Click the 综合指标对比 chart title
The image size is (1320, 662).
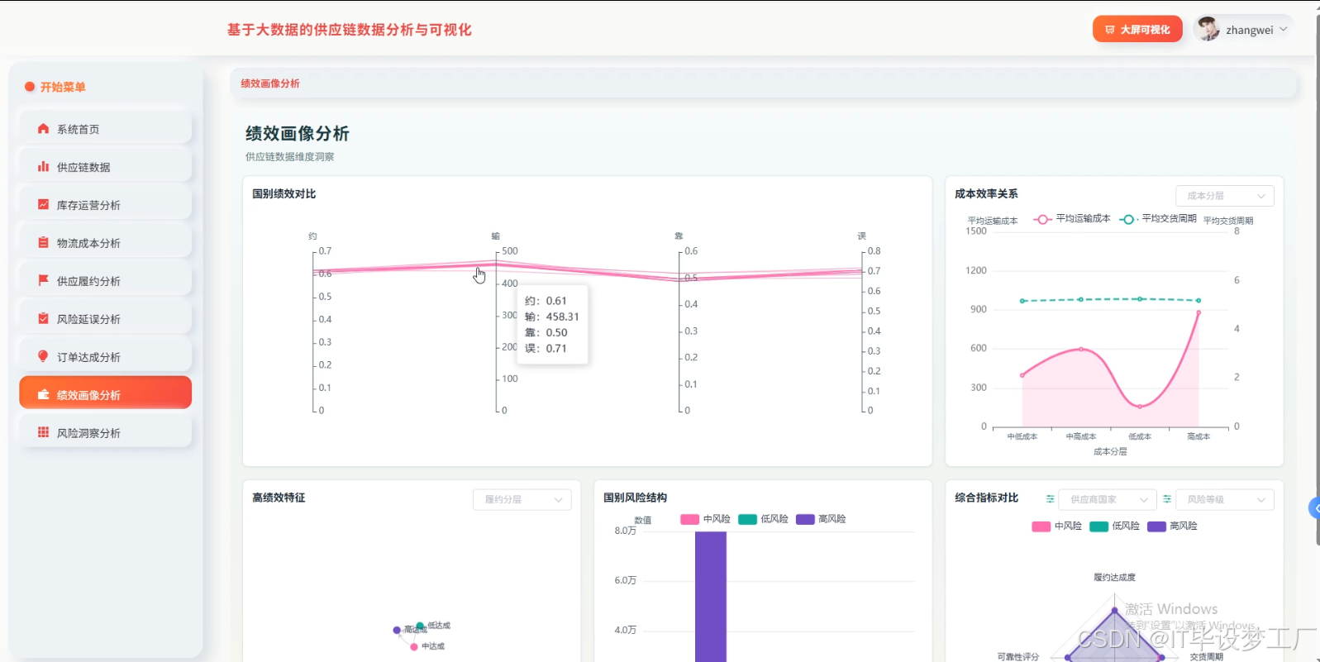pyautogui.click(x=987, y=498)
